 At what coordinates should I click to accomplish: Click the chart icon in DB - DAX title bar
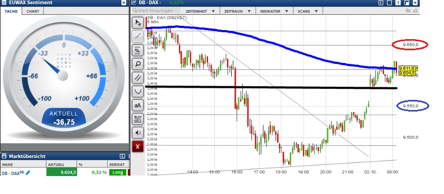pos(134,3)
